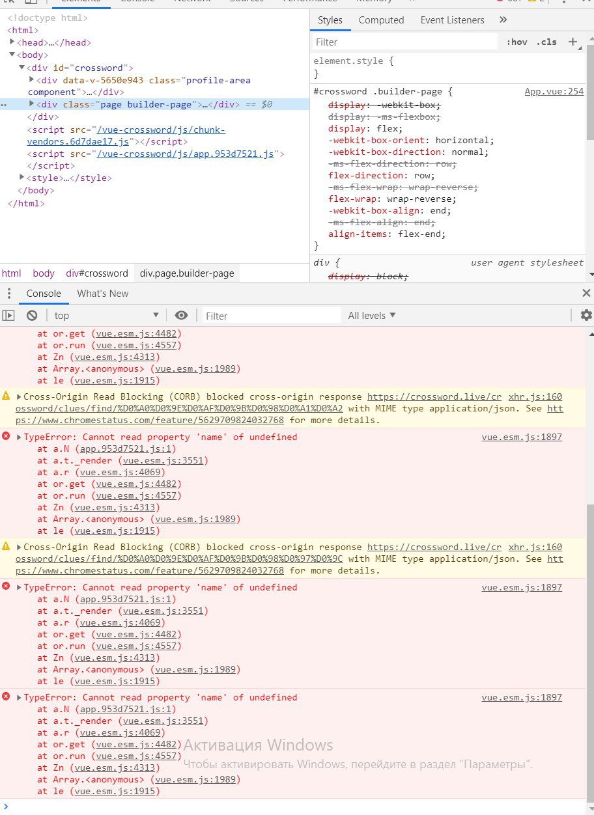Open the App.vue:254 source link
The width and height of the screenshot is (594, 815).
click(554, 92)
